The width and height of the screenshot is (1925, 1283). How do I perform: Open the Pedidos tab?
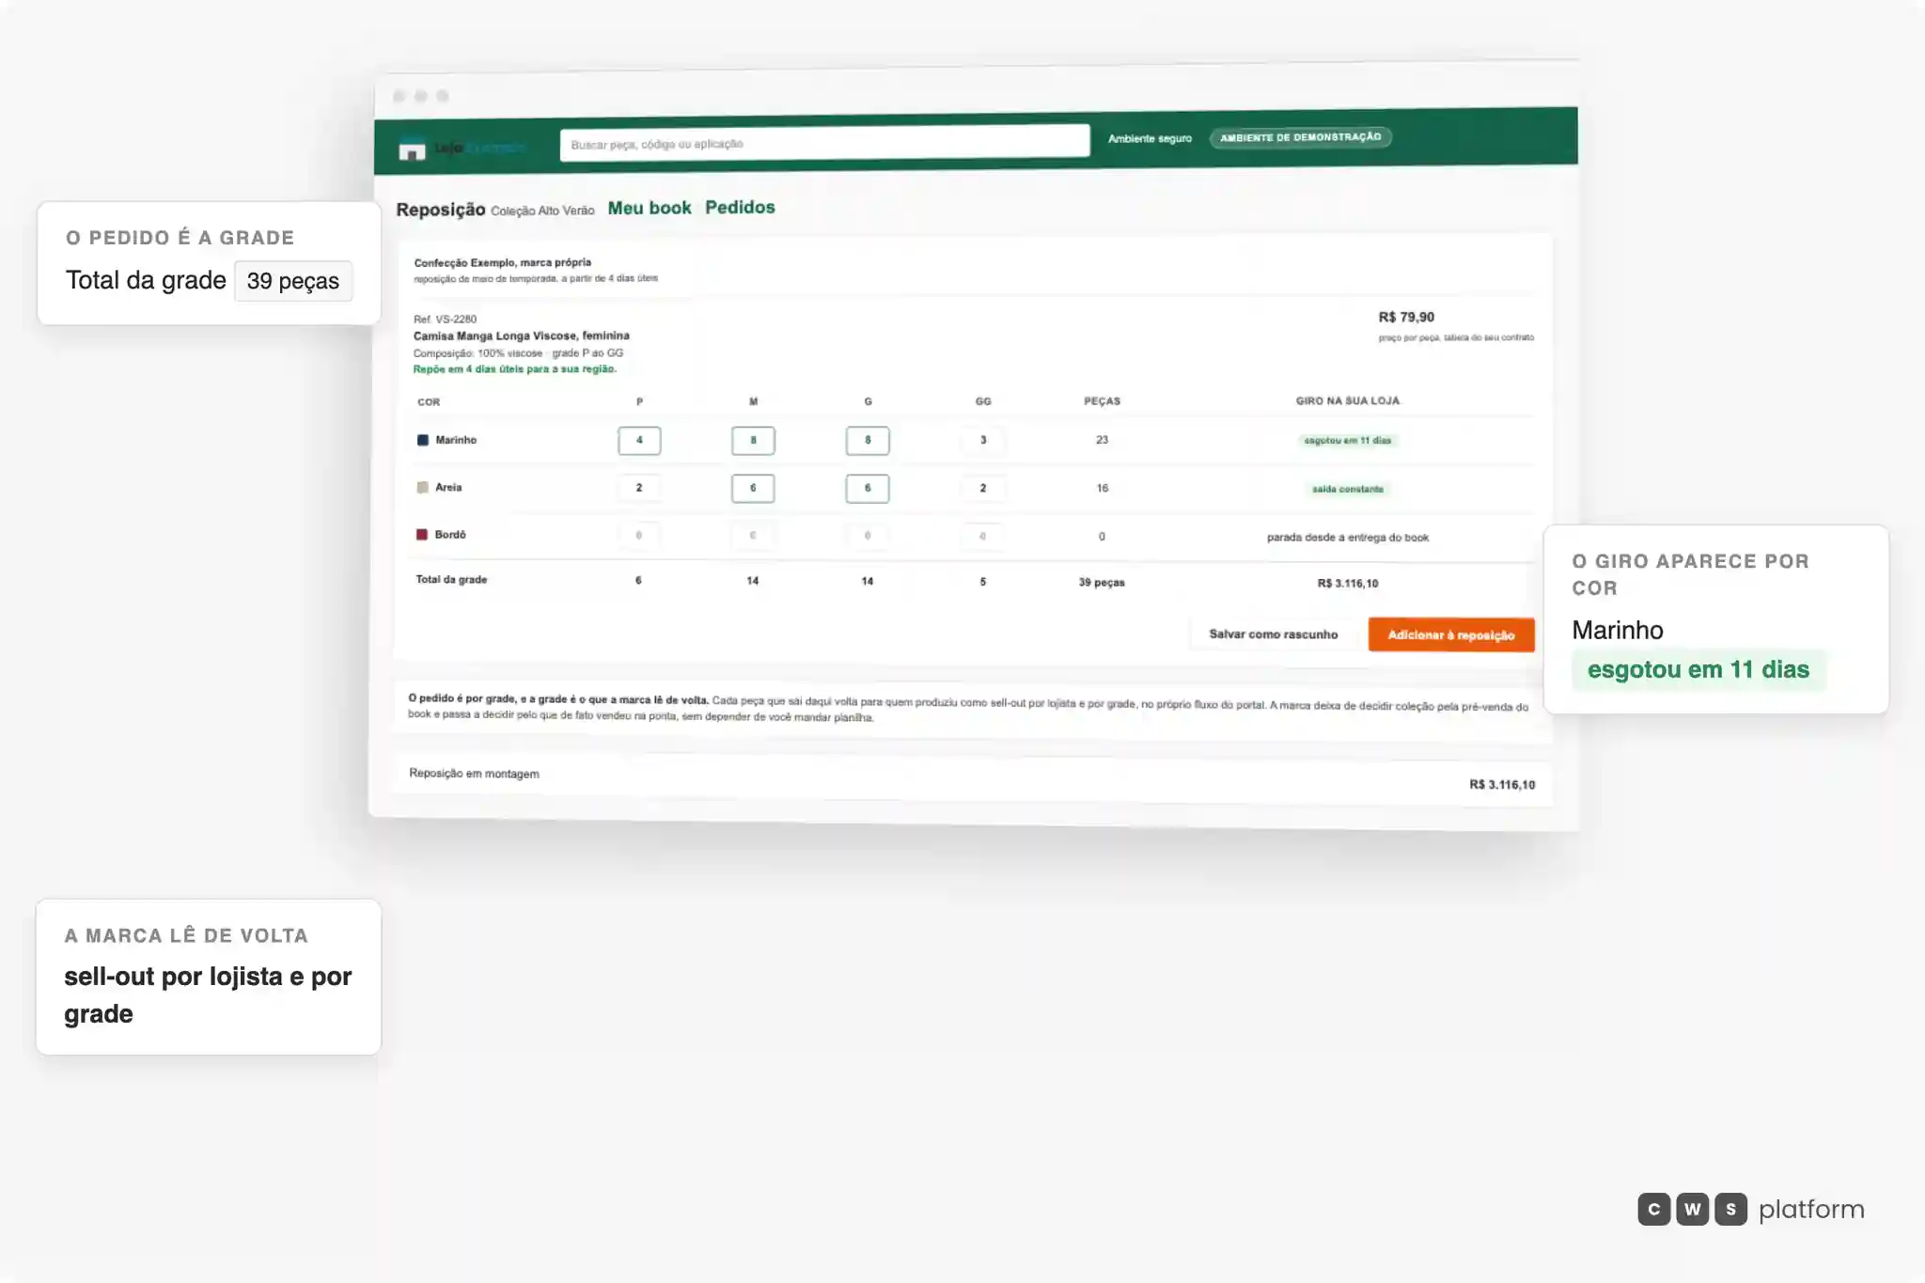coord(740,207)
